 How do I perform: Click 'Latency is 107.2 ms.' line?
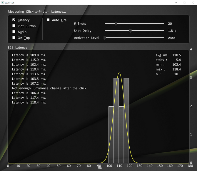(29, 83)
